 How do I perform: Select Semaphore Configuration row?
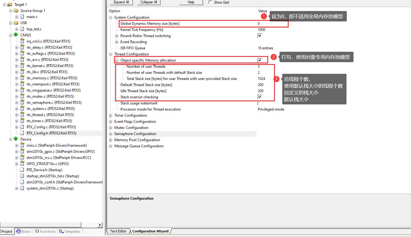(183, 134)
